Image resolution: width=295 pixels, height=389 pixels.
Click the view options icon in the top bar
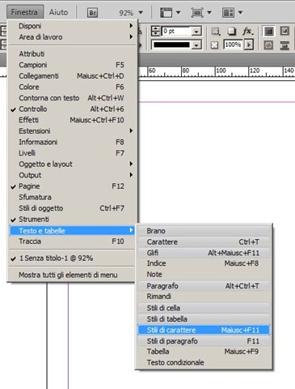click(166, 12)
